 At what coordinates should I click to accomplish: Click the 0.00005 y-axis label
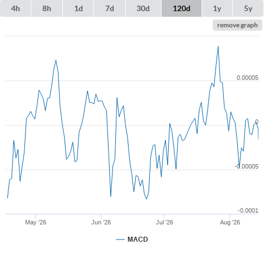(247, 78)
